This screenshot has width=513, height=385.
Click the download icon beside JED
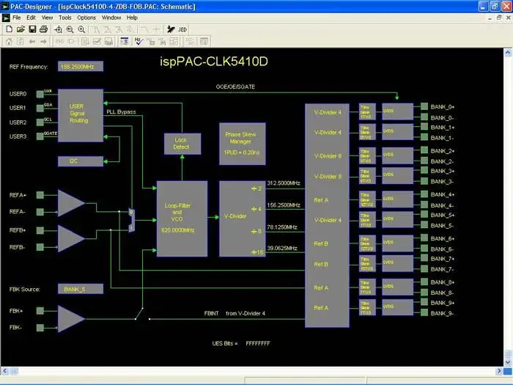tap(170, 29)
